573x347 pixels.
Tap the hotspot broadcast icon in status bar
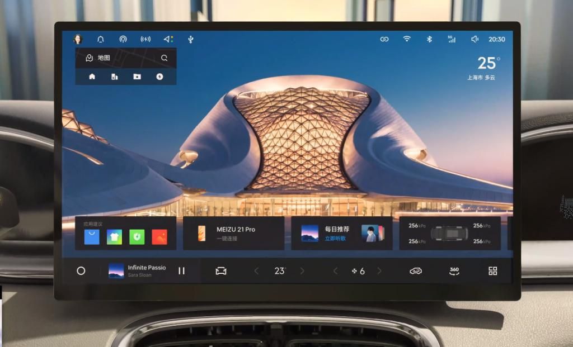123,39
